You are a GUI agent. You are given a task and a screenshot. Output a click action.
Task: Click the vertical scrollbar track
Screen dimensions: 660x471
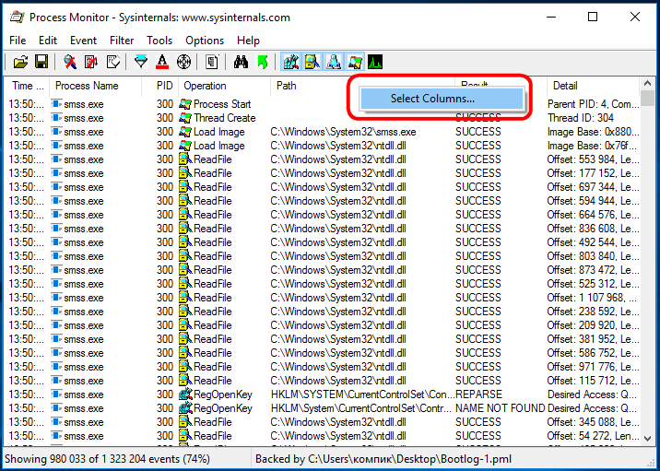coord(648,269)
